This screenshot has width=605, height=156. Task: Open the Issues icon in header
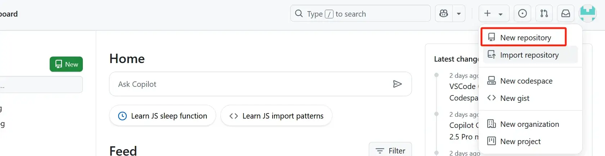522,14
